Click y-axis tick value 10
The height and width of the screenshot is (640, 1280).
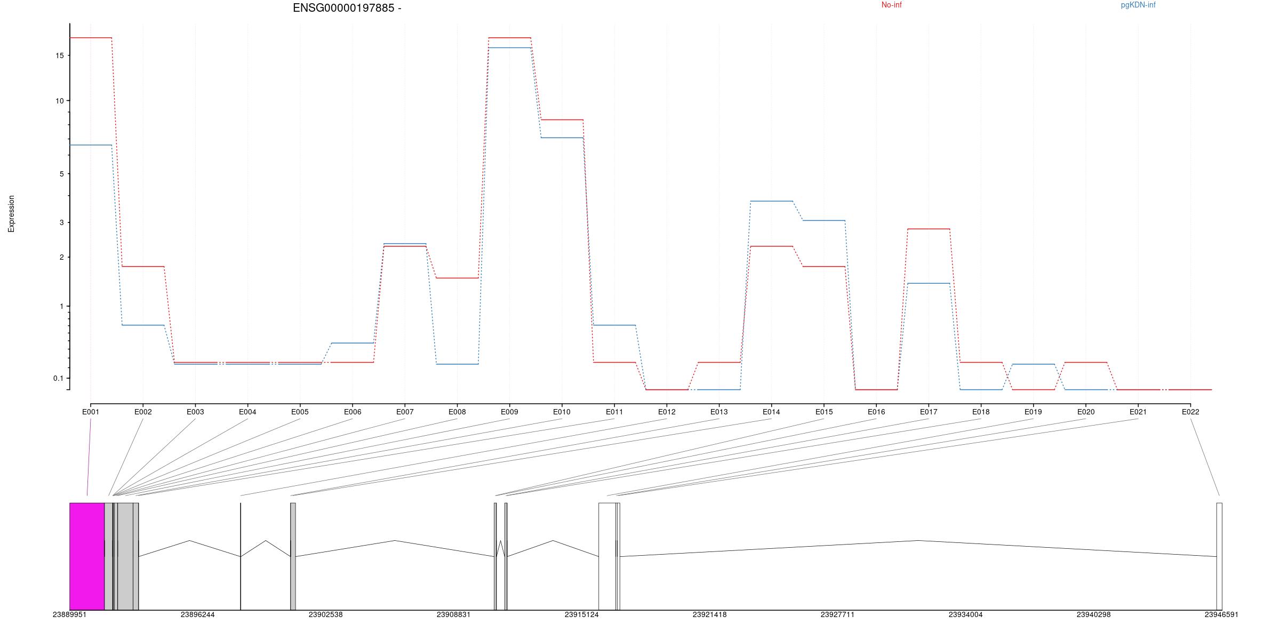coord(60,101)
